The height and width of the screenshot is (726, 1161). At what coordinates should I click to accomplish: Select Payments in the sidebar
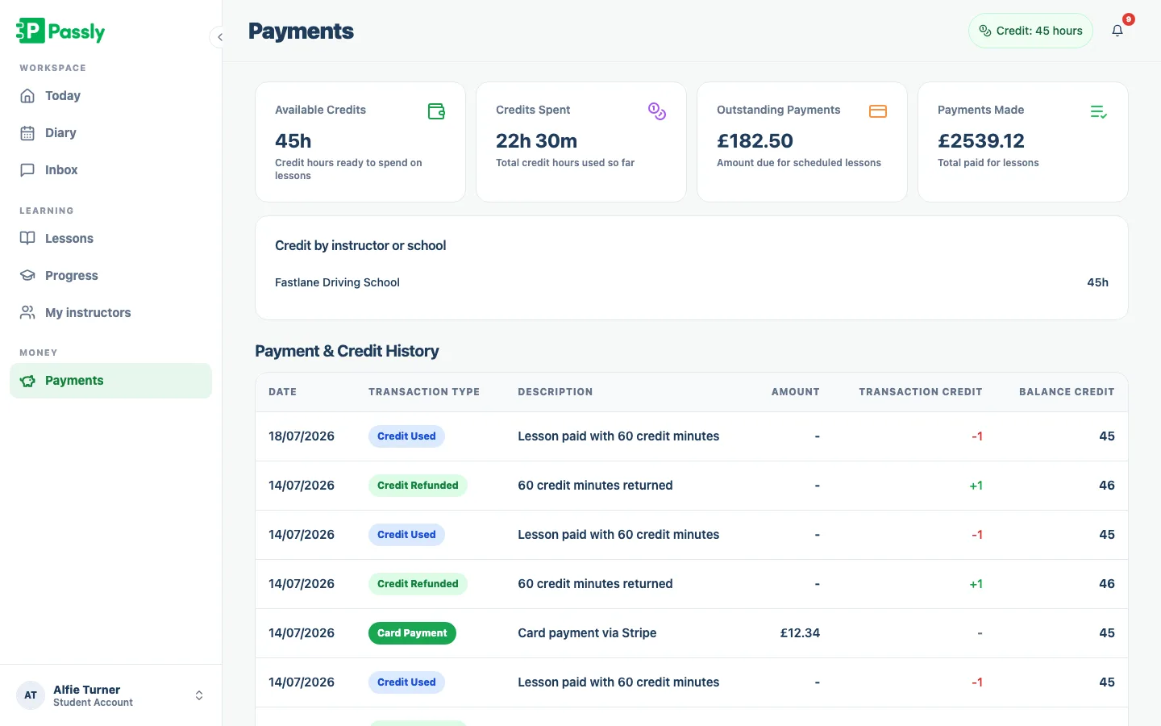click(110, 381)
